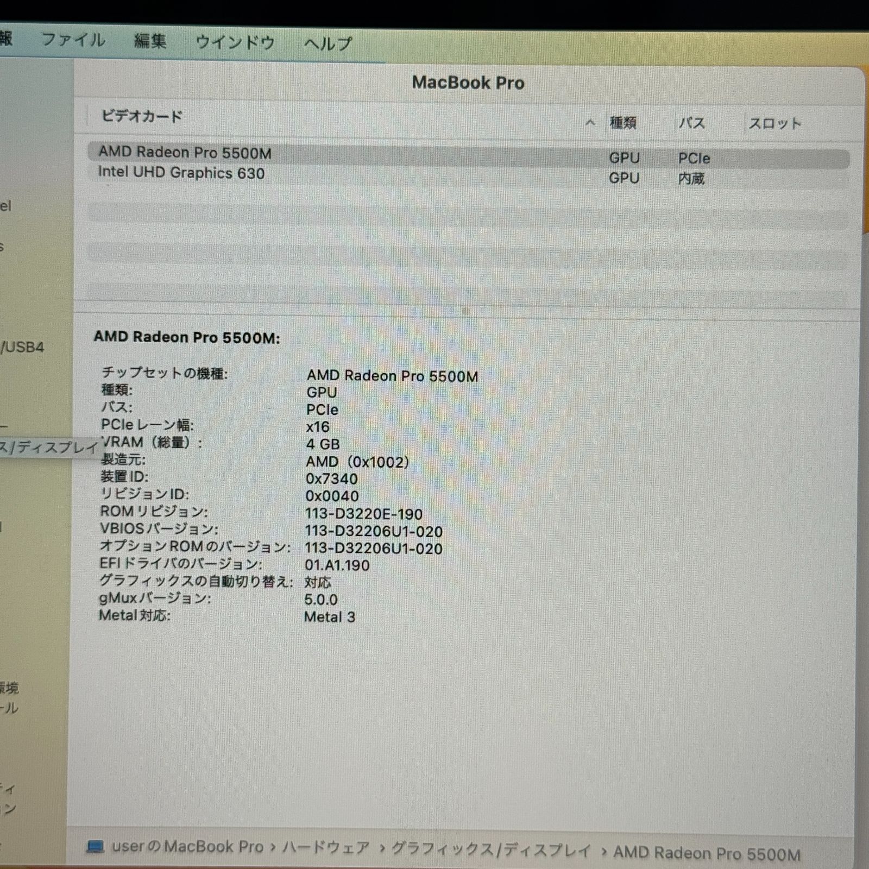Click the 内蔵 cell of the Intel row
The height and width of the screenshot is (869, 869).
(x=691, y=179)
